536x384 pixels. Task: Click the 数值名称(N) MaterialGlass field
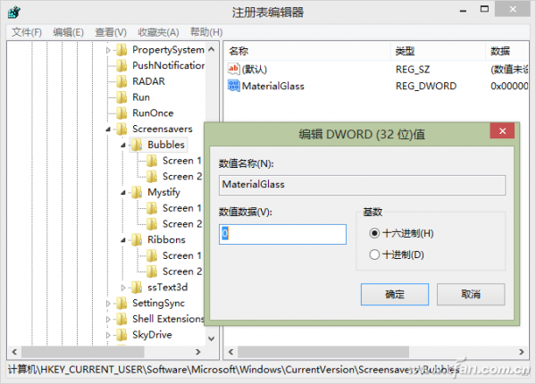point(363,185)
